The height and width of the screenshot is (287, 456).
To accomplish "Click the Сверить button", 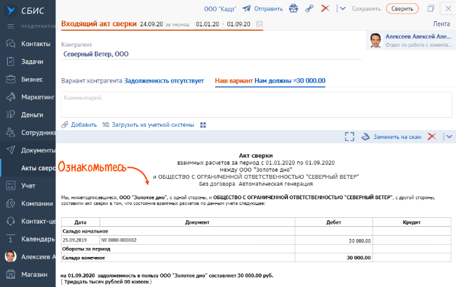I will coord(402,9).
